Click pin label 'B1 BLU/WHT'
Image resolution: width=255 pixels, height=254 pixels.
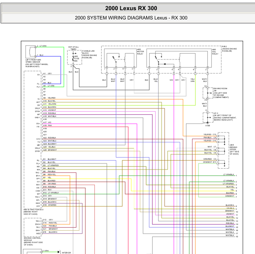[x=50, y=159]
